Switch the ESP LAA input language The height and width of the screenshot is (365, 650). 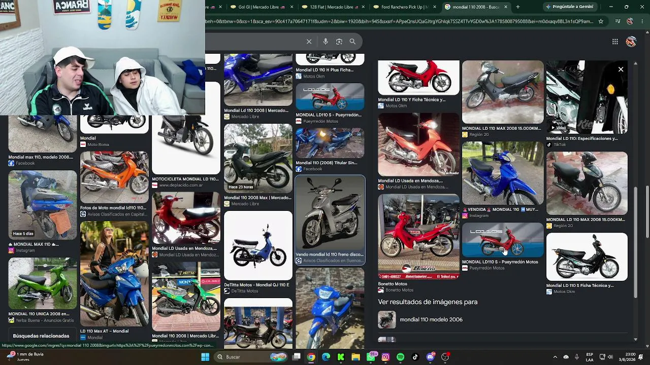(x=590, y=357)
